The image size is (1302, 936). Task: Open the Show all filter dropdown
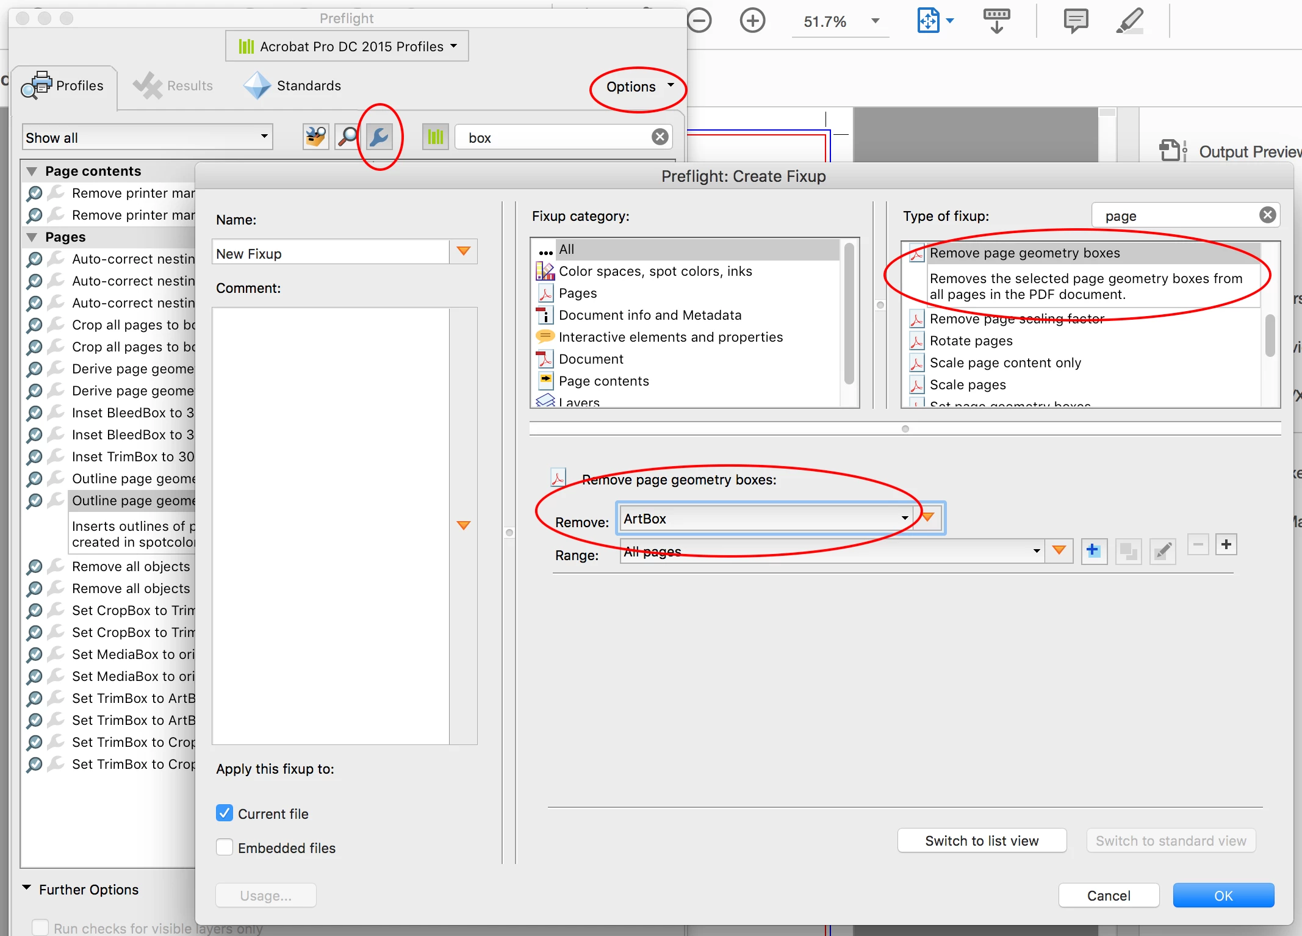pyautogui.click(x=147, y=137)
